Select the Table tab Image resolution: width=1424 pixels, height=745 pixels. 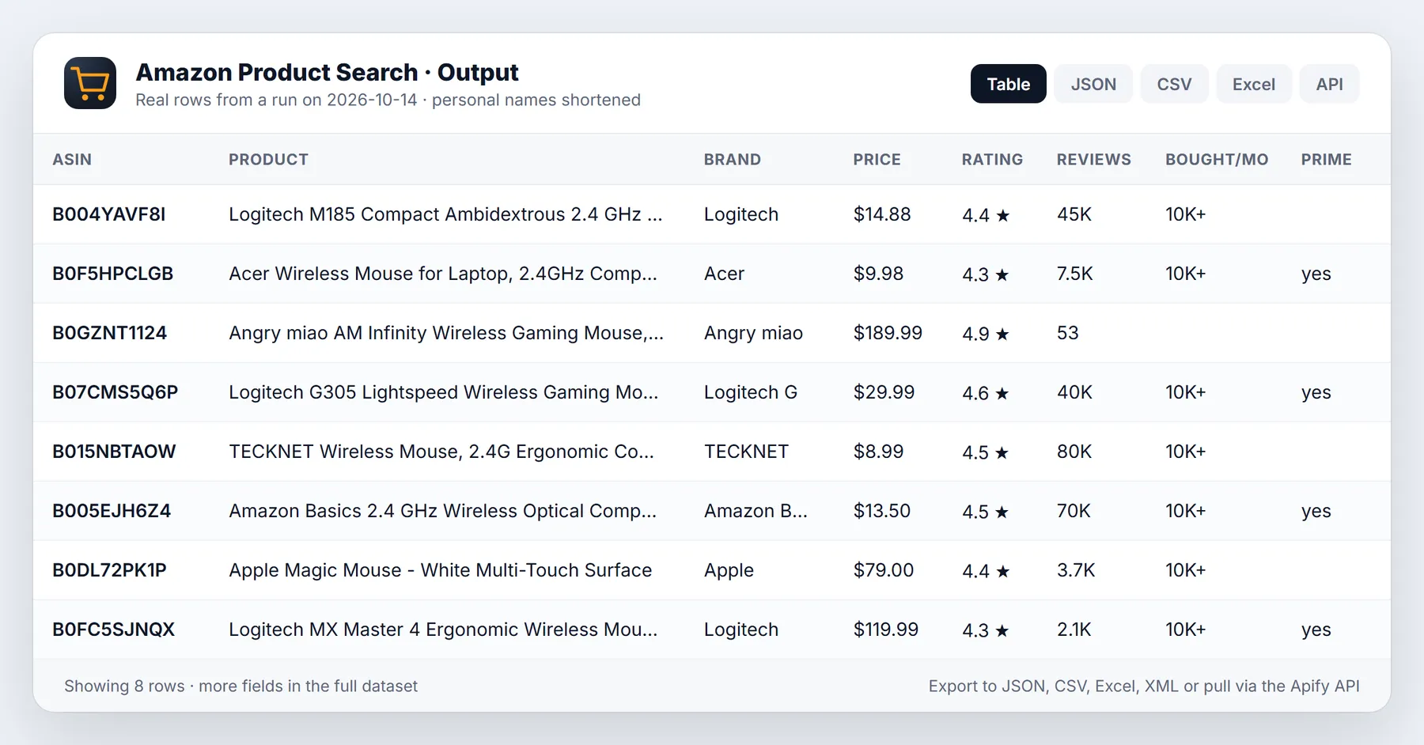pos(1008,84)
